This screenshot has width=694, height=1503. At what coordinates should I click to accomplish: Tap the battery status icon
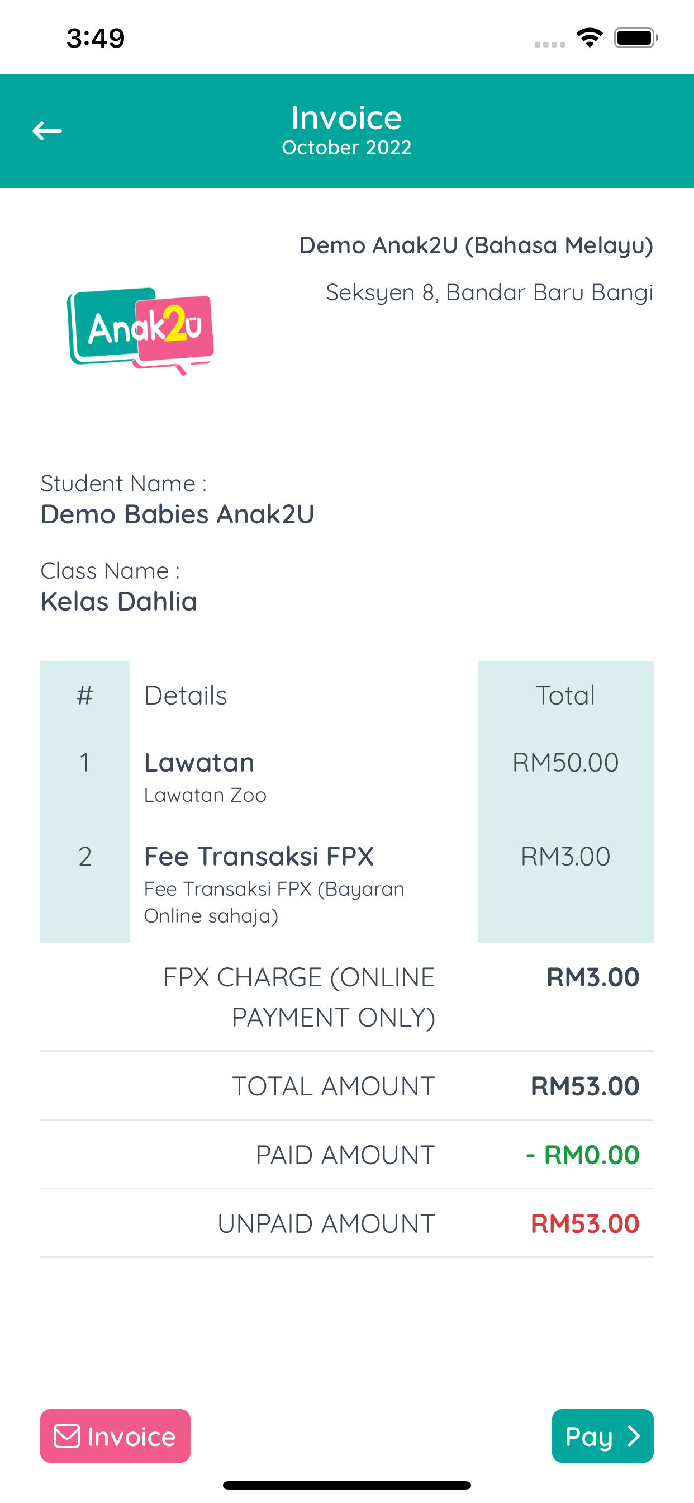point(636,38)
